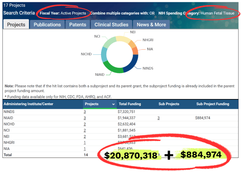Sort by Projects column dropdown arrow
Screen dimensions: 241x172
click(x=113, y=104)
